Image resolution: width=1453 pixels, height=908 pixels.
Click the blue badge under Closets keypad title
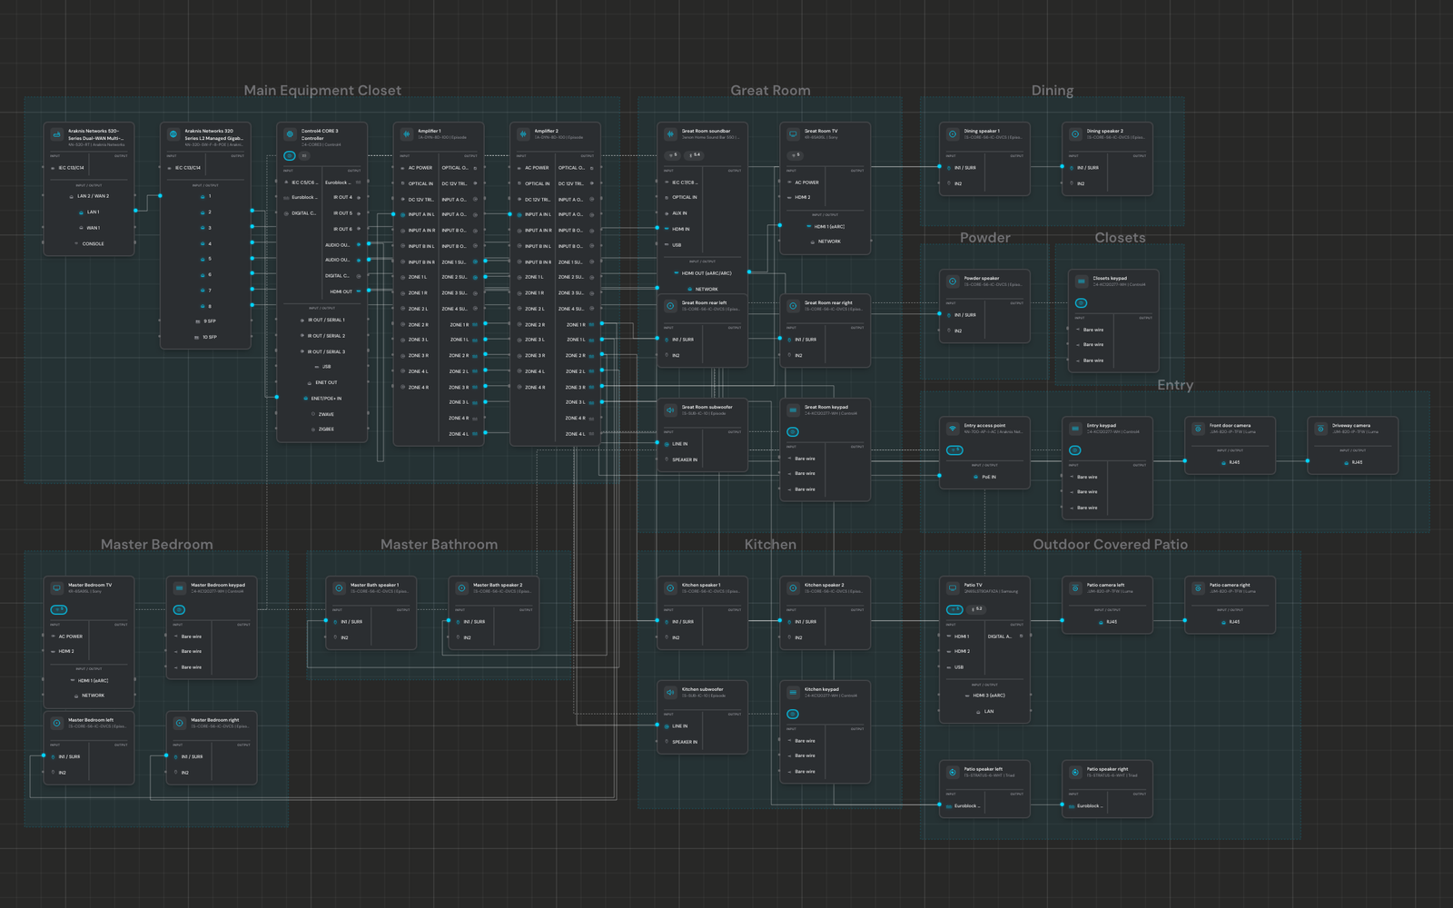pos(1081,303)
